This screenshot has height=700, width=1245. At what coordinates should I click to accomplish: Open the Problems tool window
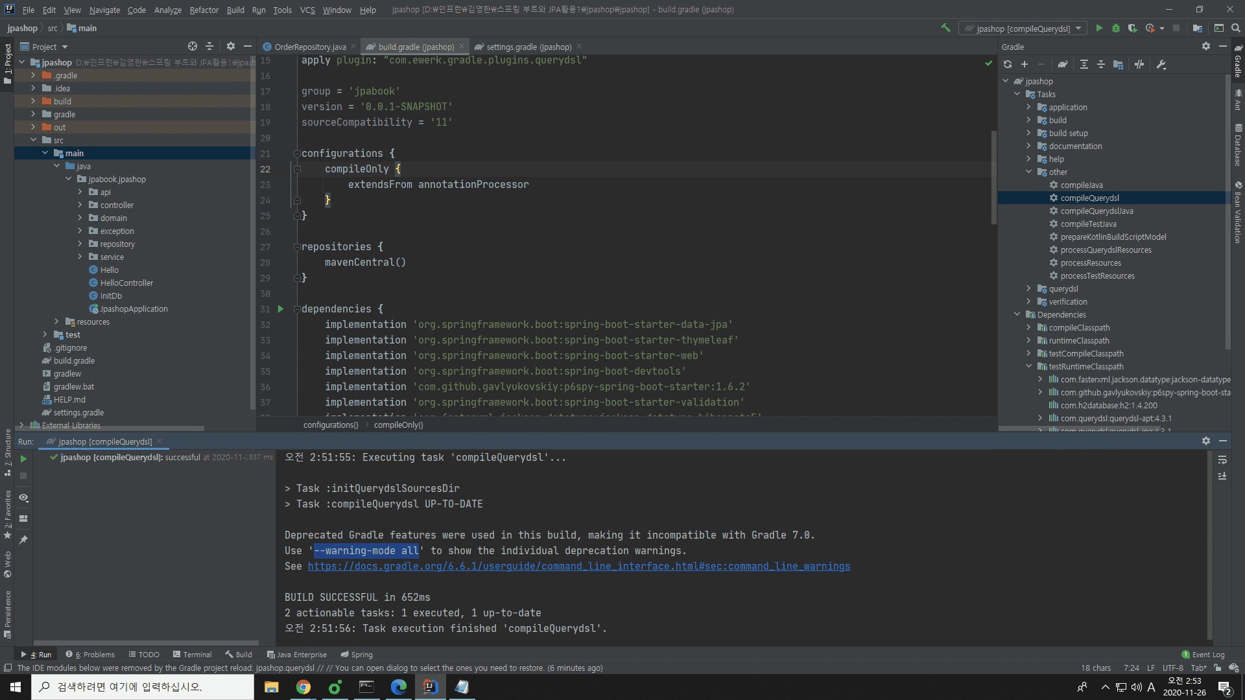click(90, 654)
